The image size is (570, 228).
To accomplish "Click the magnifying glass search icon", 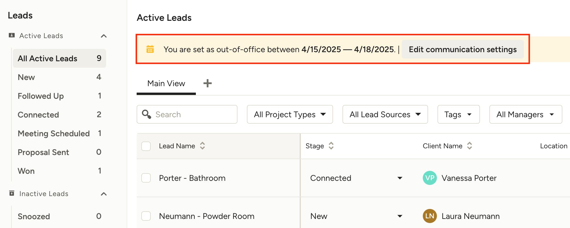I will (146, 114).
